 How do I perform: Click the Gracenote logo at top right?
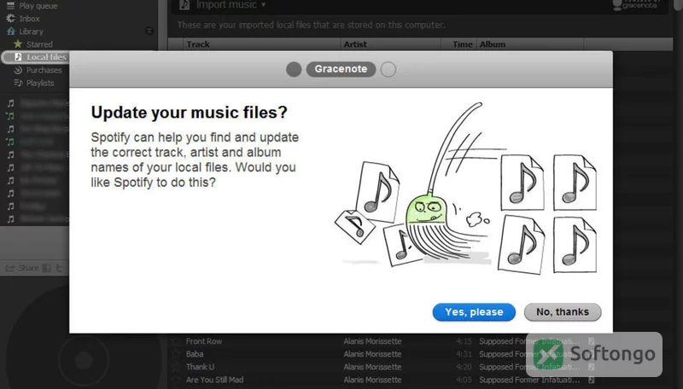click(635, 5)
